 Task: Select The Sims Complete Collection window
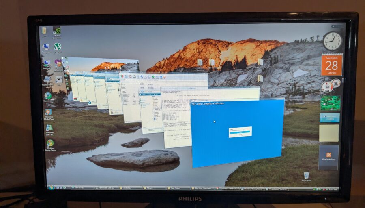pos(237,133)
